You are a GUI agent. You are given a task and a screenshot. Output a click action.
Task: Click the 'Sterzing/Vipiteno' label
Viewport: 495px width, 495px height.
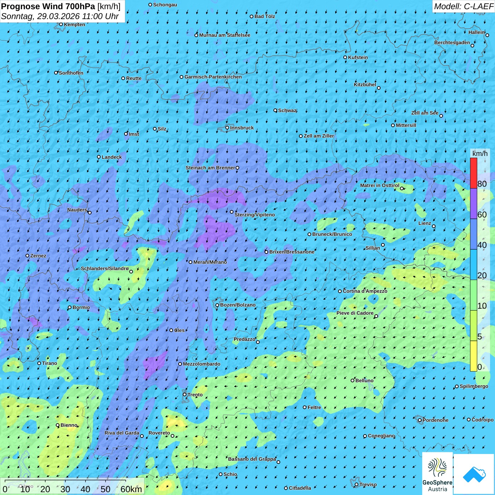pyautogui.click(x=255, y=215)
